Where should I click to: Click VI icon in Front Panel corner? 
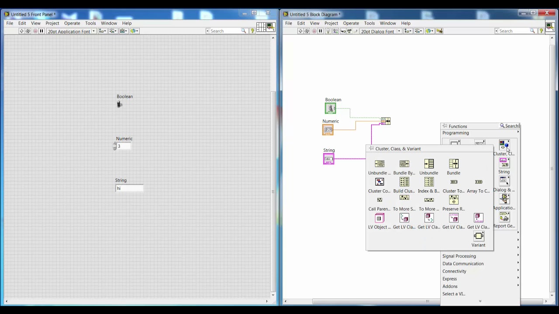[x=270, y=27]
